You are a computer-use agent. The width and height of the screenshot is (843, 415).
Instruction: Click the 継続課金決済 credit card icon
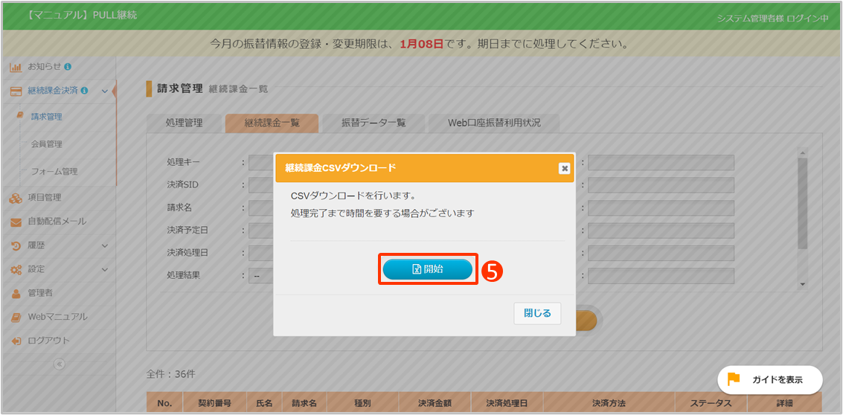[15, 91]
